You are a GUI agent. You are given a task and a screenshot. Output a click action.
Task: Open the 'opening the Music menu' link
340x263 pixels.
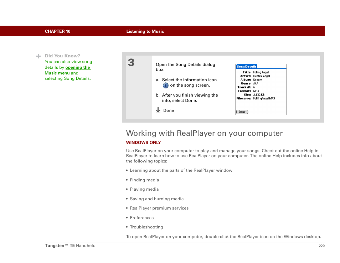click(x=68, y=70)
